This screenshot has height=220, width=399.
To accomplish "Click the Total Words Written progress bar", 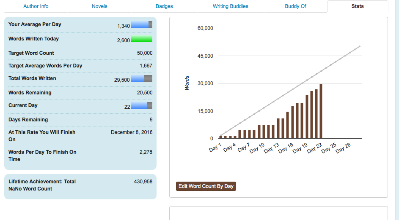I will 142,78.
